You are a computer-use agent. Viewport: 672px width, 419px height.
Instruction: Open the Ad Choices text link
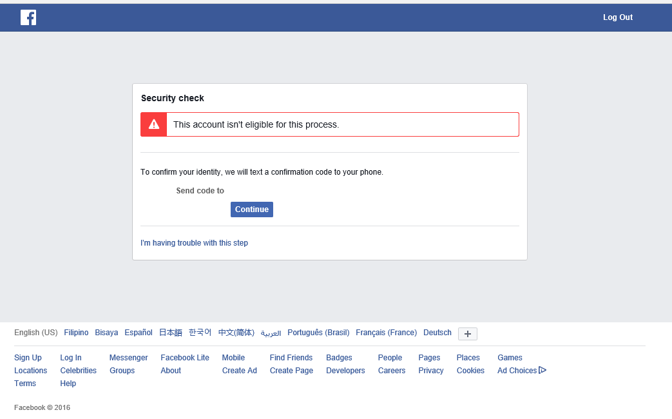point(517,371)
